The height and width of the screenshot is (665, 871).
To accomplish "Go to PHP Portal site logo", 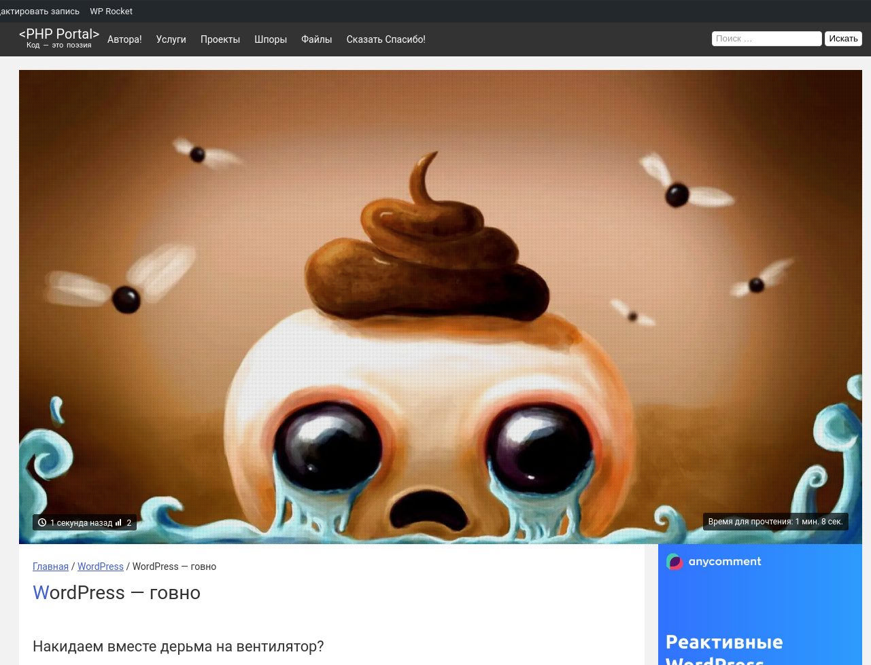I will [59, 34].
